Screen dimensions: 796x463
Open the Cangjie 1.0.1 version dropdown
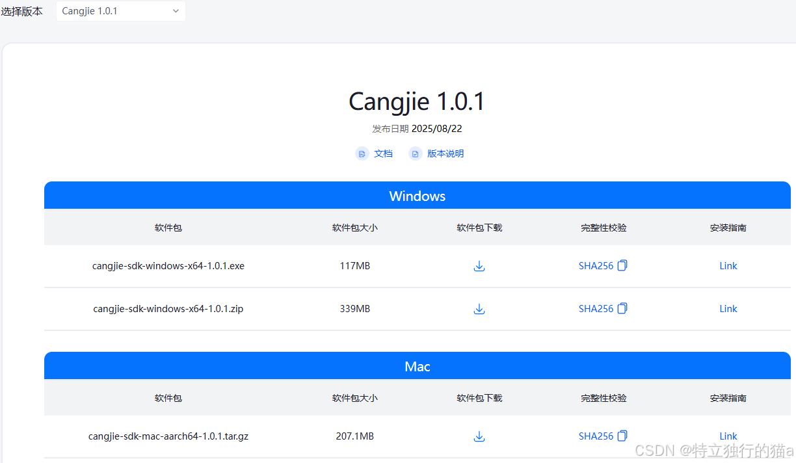pos(121,11)
